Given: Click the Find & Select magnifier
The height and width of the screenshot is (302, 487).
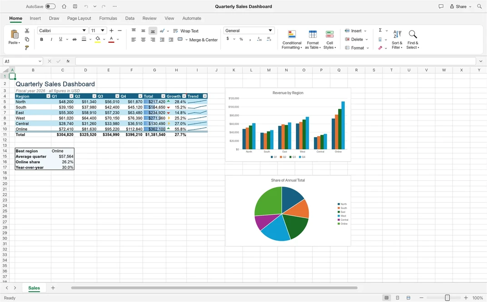Looking at the screenshot, I should click(x=413, y=40).
